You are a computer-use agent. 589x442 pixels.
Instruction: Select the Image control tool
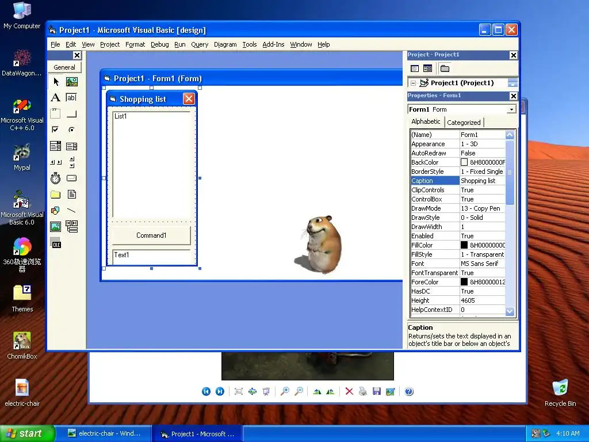(56, 227)
